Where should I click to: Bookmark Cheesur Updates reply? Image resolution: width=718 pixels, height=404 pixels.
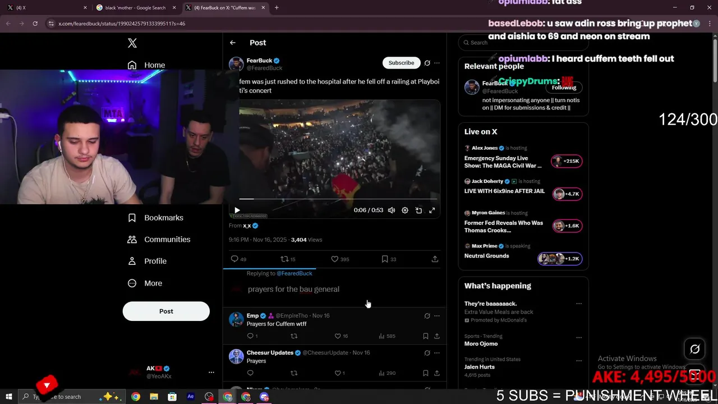click(426, 373)
